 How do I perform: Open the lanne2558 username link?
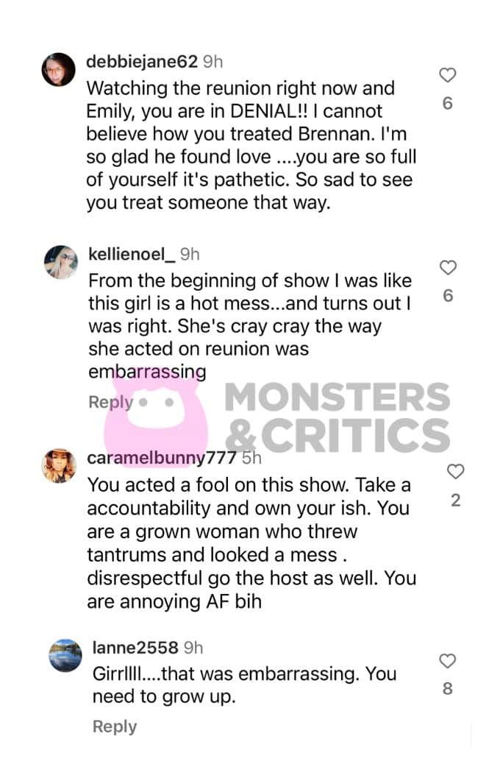[x=135, y=648]
